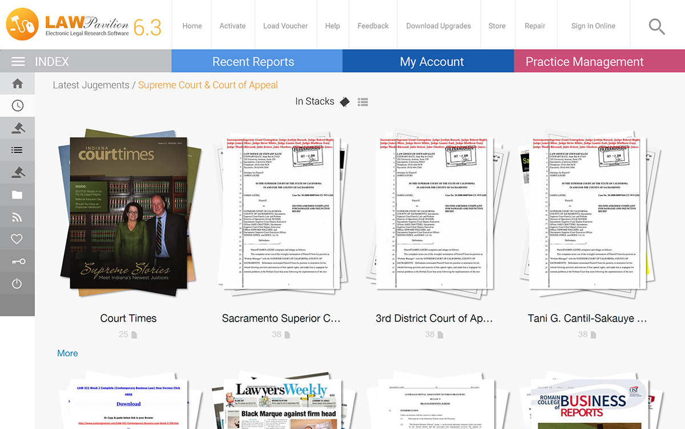Open the Help menu item
Screen dimensions: 685x429
point(332,26)
